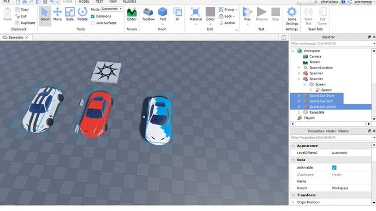Image resolution: width=376 pixels, height=211 pixels.
Task: Click the Resume button
Action: (x=261, y=14)
